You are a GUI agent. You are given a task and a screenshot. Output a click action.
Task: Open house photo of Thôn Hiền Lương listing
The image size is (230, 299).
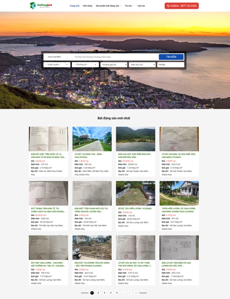click(179, 193)
